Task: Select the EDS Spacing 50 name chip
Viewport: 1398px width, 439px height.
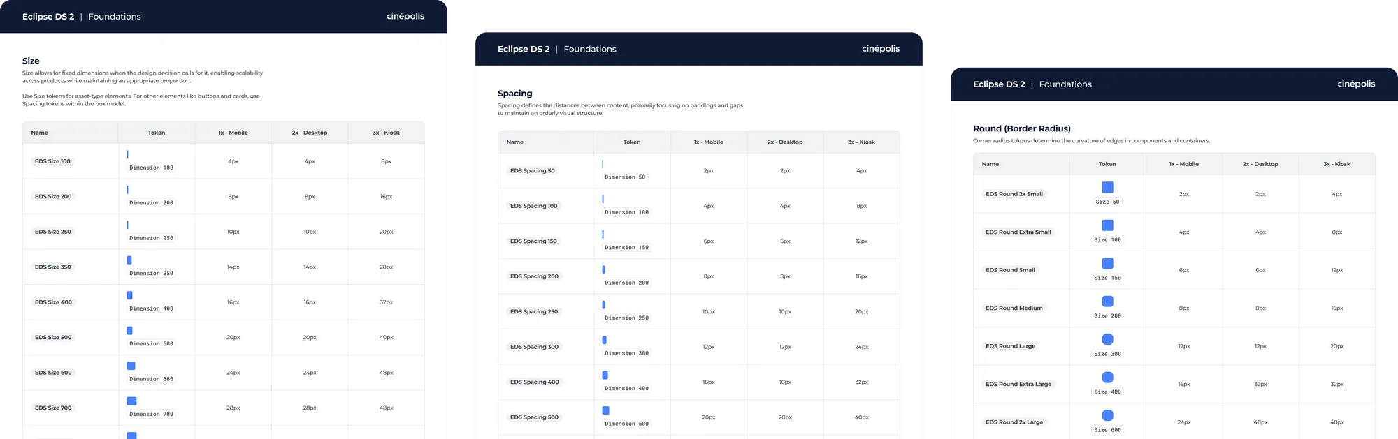Action: (533, 170)
